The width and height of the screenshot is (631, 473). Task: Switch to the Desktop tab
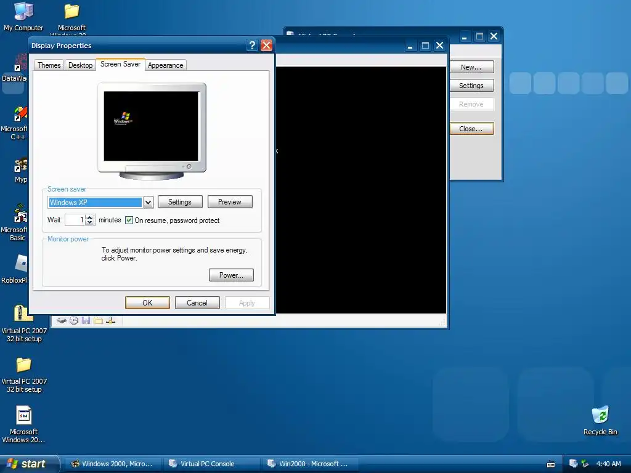81,65
